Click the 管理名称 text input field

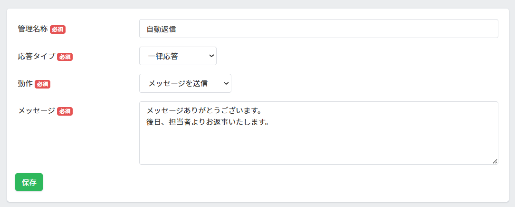[318, 29]
